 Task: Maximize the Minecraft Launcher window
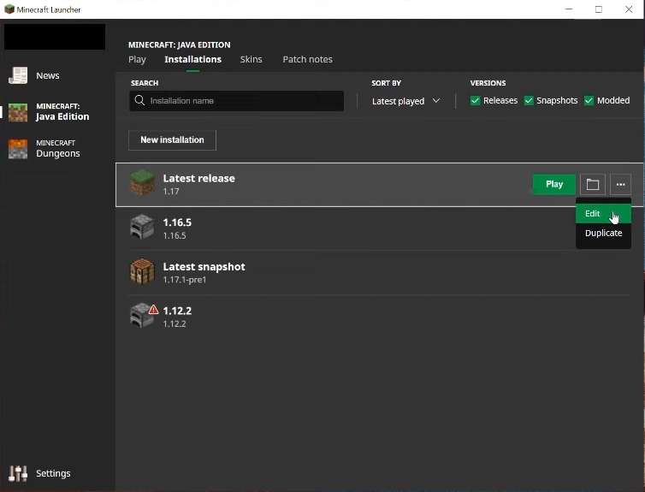[599, 9]
